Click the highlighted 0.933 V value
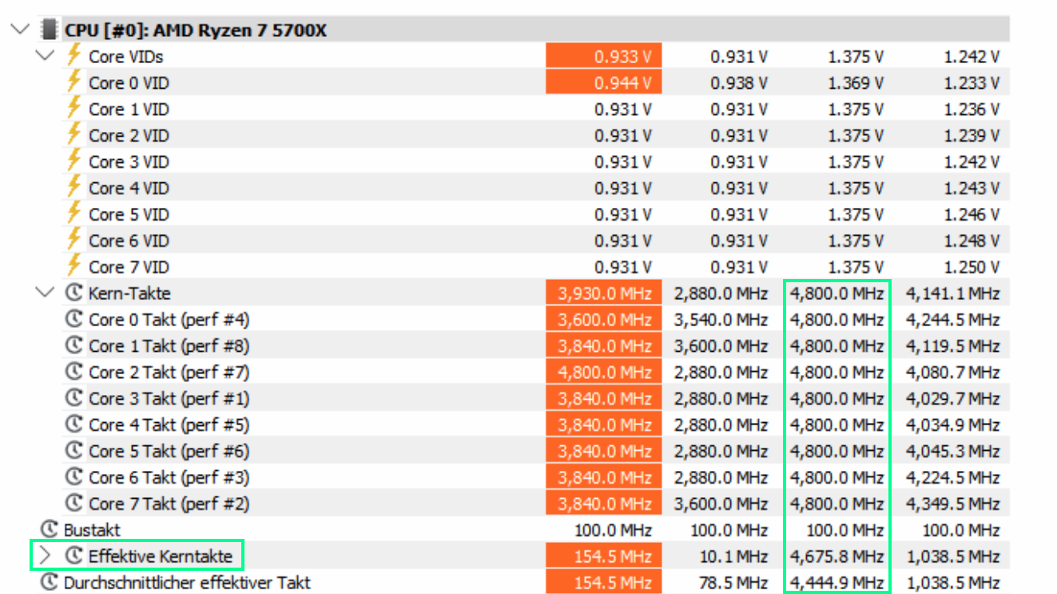The width and height of the screenshot is (1057, 594). click(604, 57)
